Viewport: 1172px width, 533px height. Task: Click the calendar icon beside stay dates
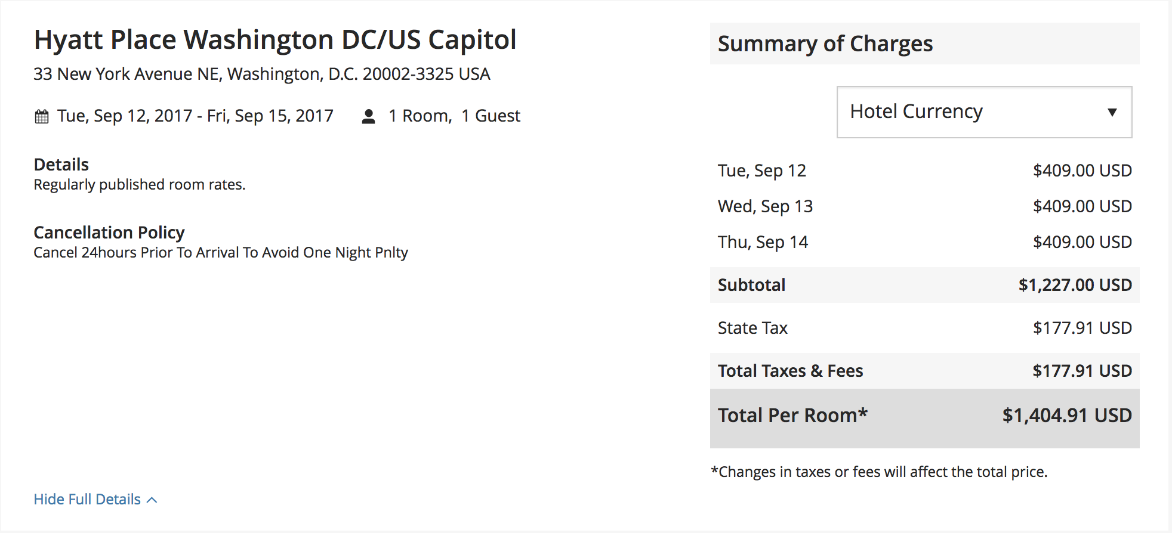click(42, 116)
